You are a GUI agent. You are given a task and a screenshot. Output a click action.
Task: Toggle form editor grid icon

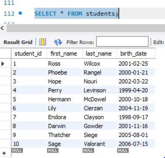point(42,42)
